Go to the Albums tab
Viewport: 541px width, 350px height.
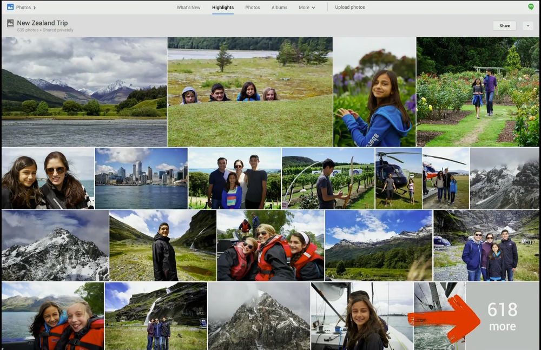pos(279,8)
